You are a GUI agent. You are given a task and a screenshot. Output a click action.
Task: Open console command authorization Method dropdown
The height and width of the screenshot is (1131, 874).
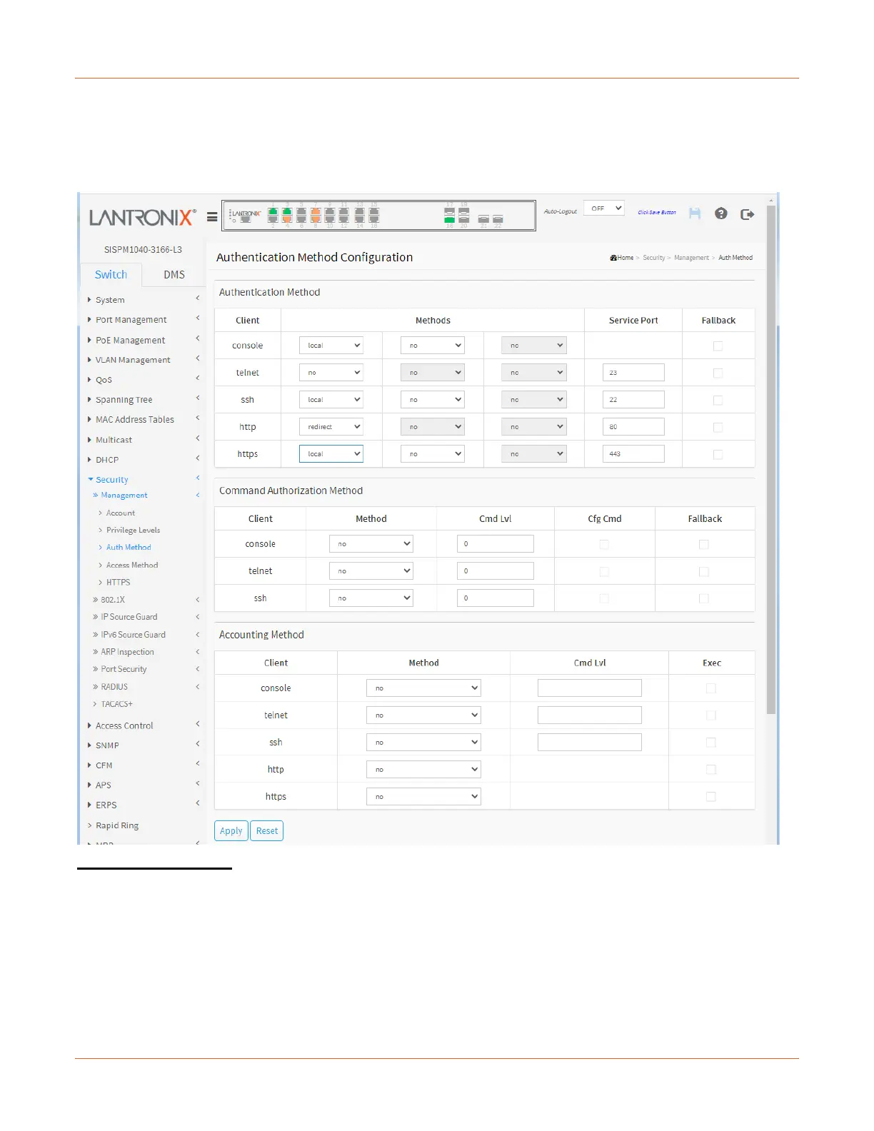(x=371, y=544)
